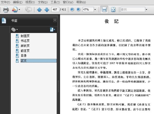Open the 编辑(E) menu
The height and width of the screenshot is (114, 154).
[x=18, y=2]
